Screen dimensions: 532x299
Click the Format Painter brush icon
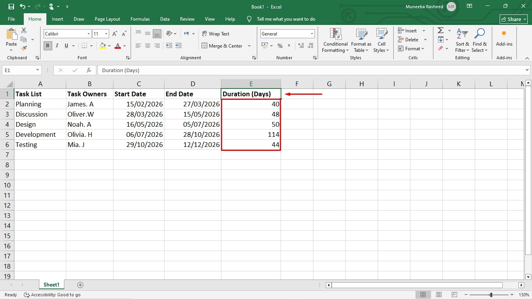(x=24, y=48)
